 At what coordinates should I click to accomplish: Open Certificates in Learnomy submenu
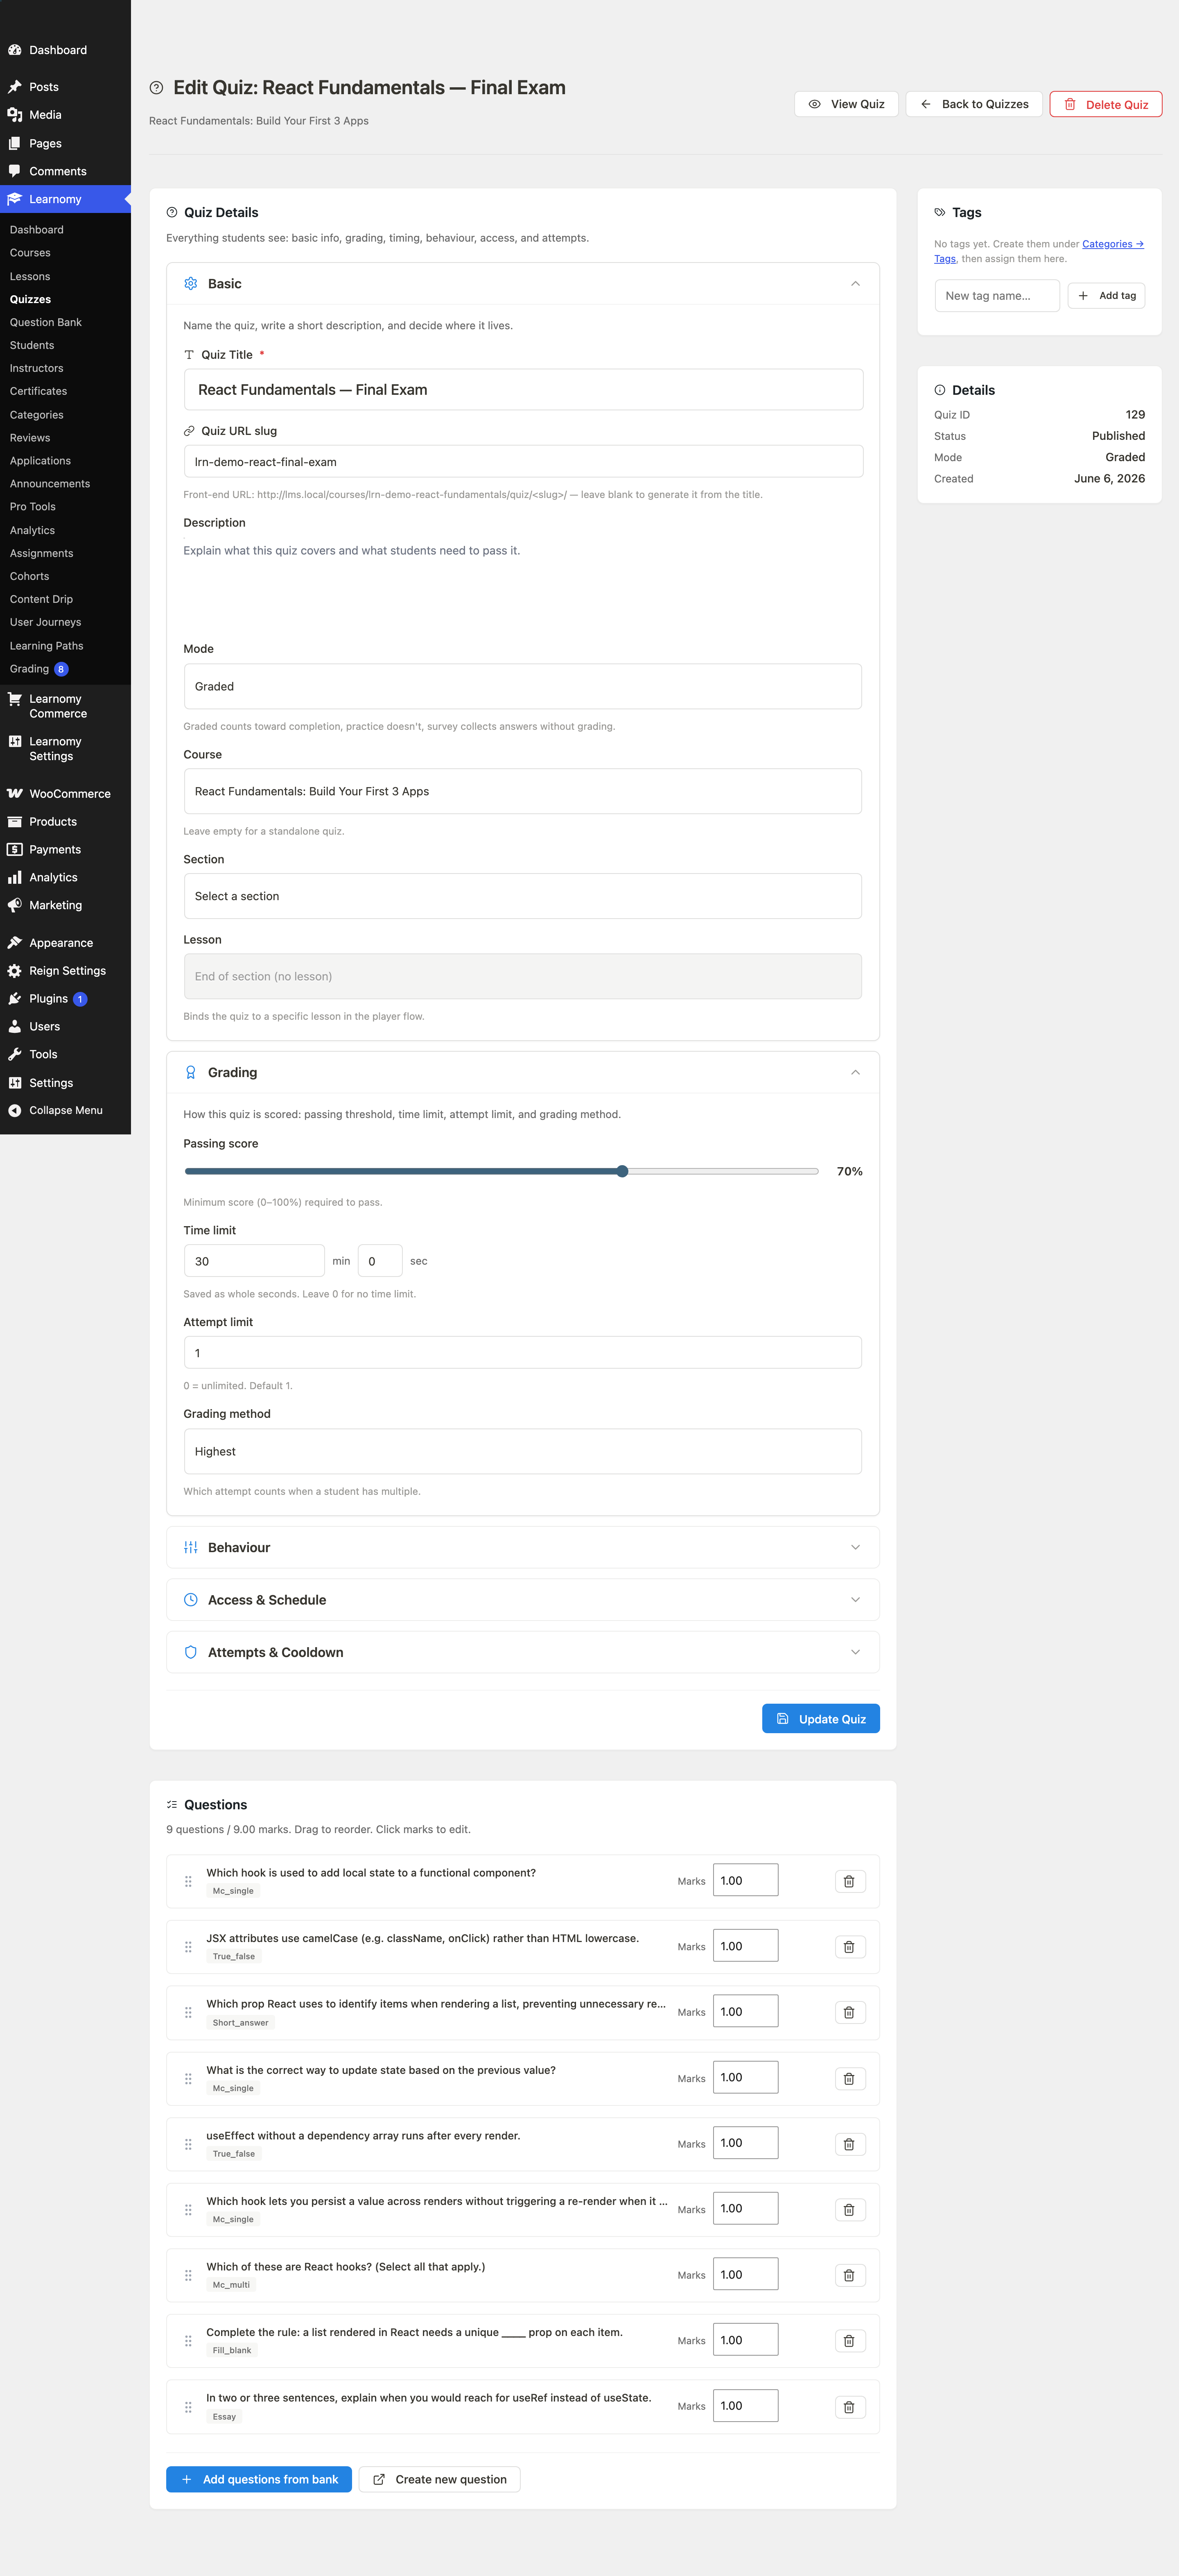[x=38, y=391]
